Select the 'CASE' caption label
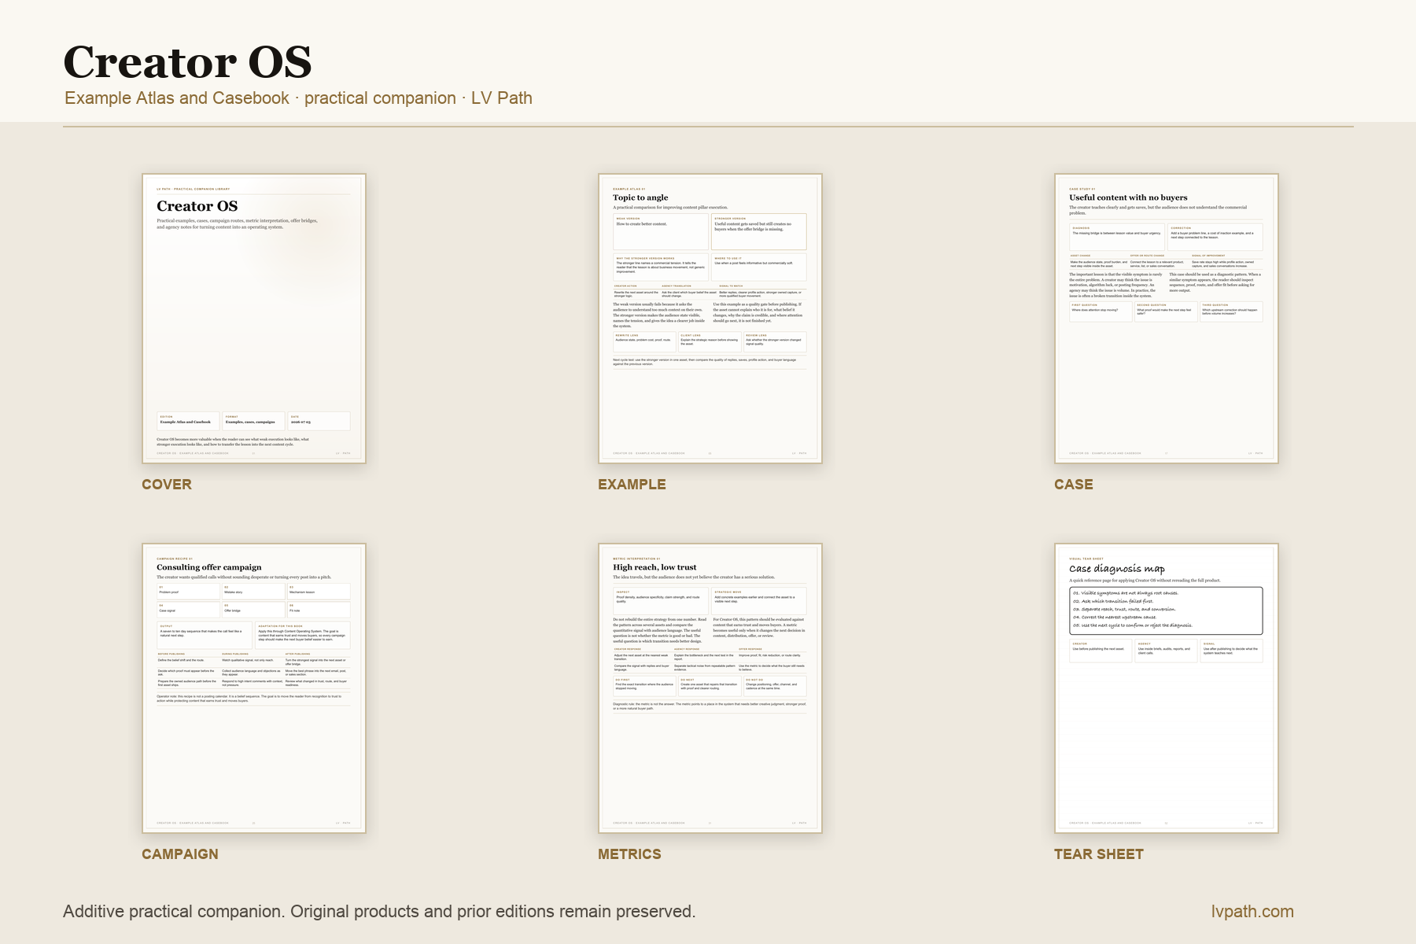The height and width of the screenshot is (944, 1416). [1074, 484]
